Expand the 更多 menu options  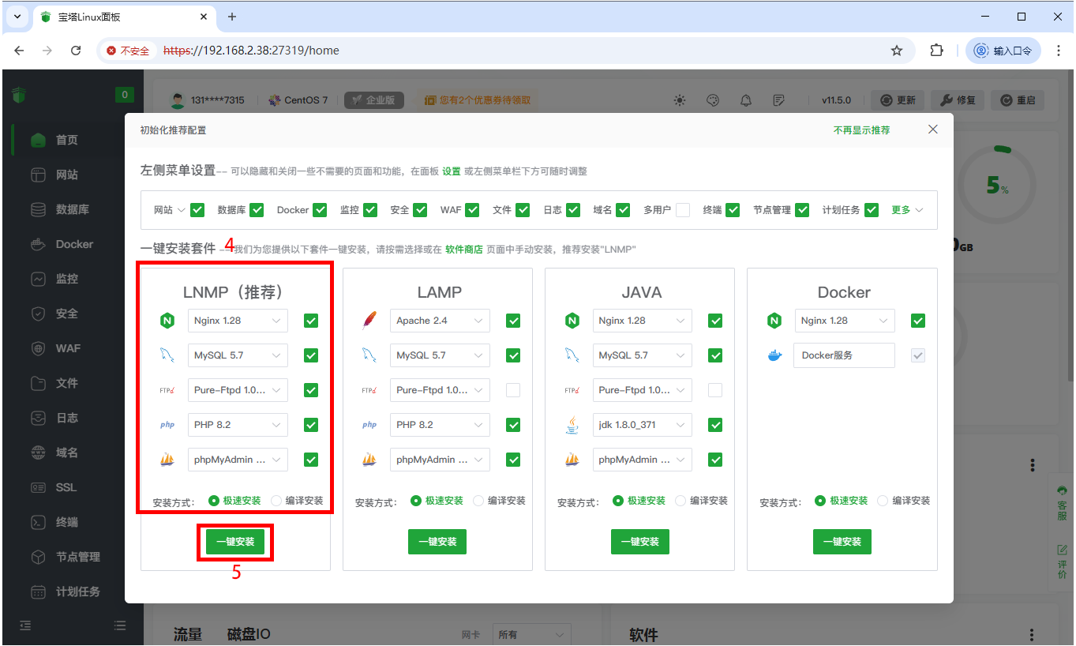(x=907, y=210)
